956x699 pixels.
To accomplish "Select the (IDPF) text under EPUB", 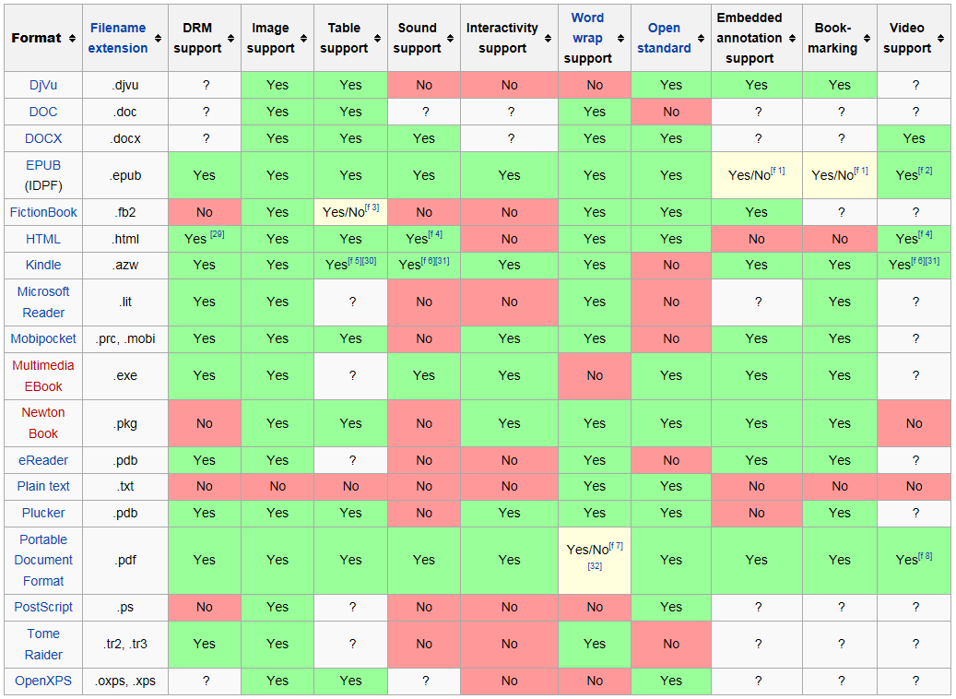I will [43, 185].
